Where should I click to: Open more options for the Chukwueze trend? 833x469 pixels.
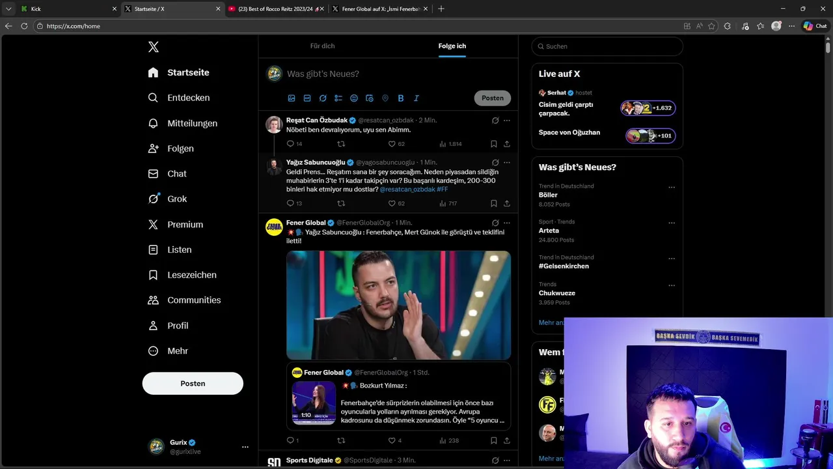click(672, 285)
